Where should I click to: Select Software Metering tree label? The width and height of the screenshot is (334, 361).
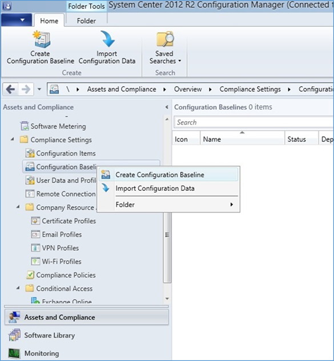point(58,126)
